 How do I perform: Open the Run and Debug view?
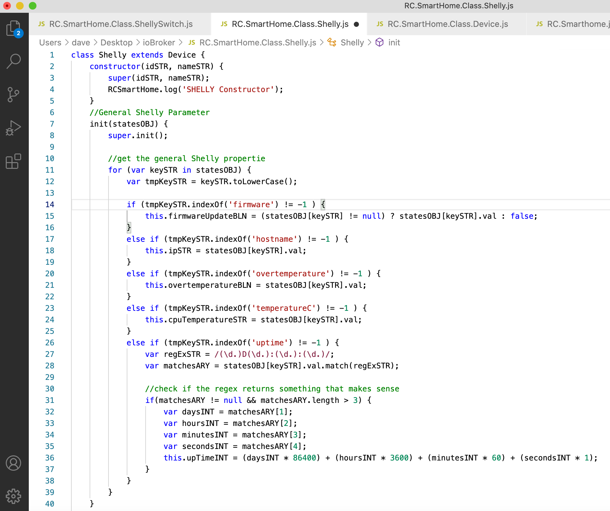(x=13, y=128)
